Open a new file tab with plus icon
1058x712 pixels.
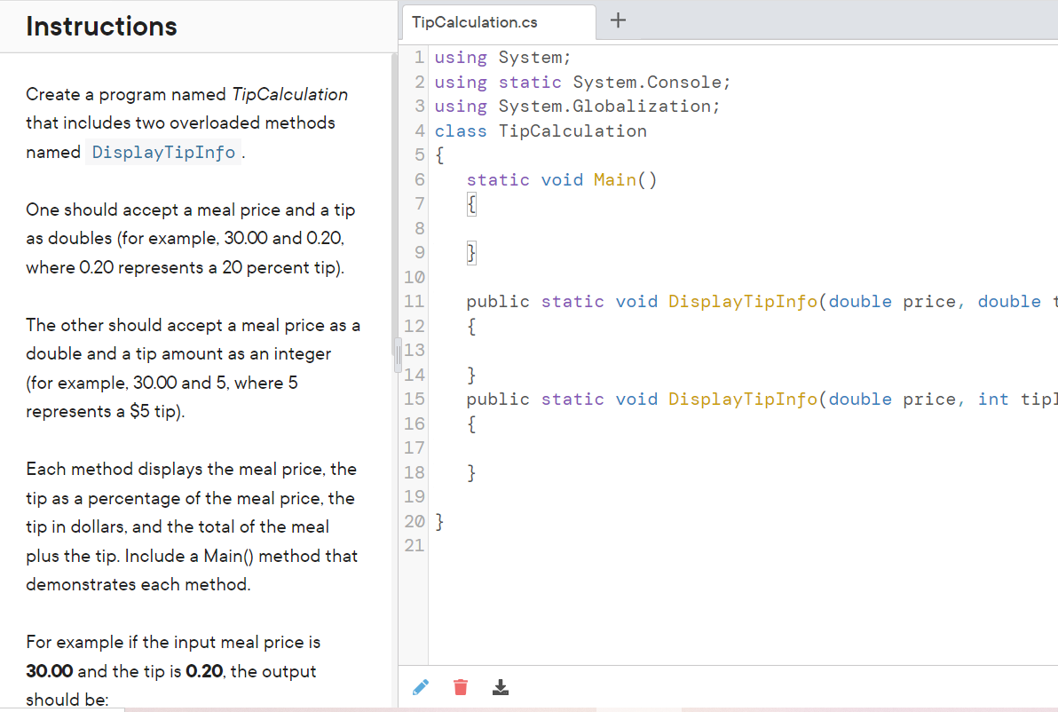tap(618, 20)
